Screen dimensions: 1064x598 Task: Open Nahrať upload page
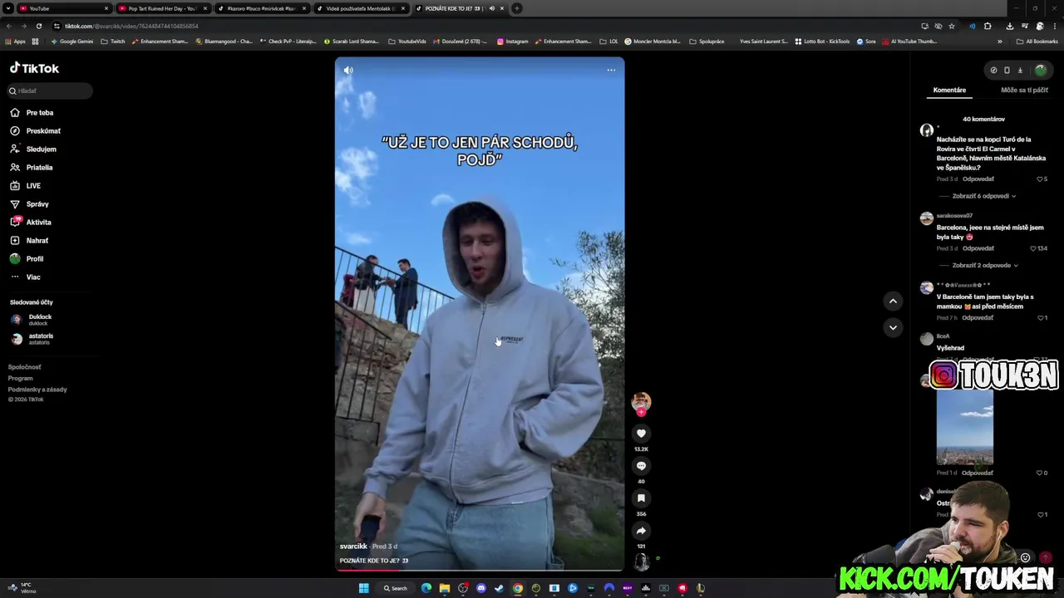coord(29,241)
